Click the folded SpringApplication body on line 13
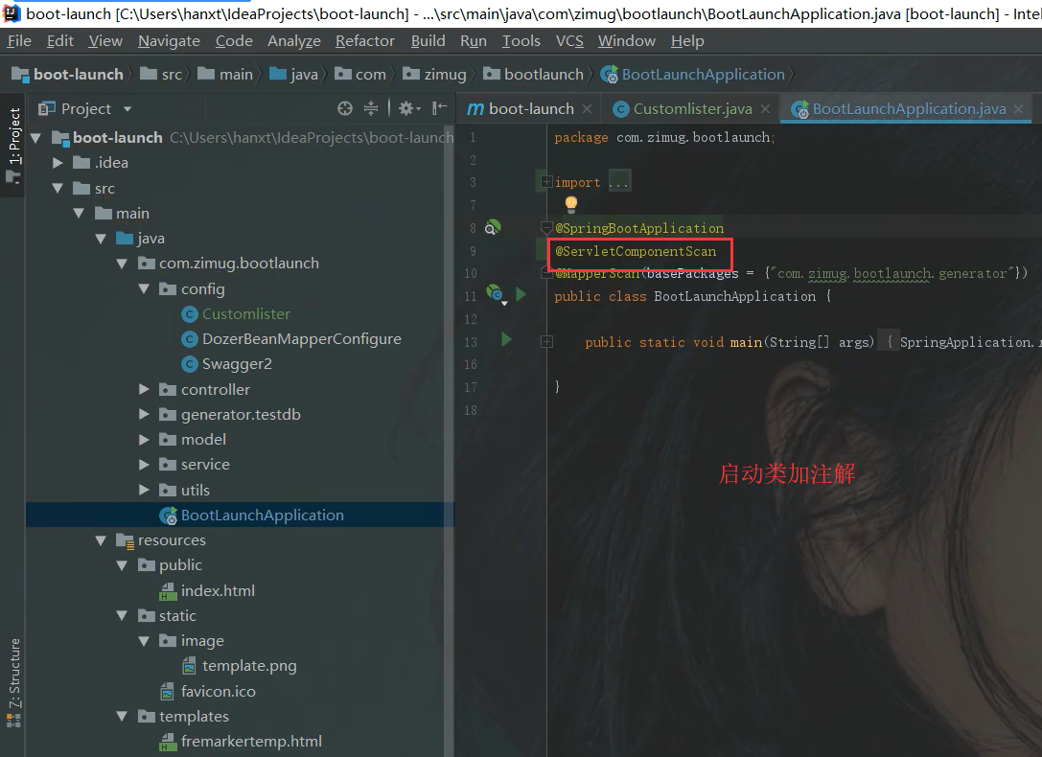 pyautogui.click(x=960, y=342)
